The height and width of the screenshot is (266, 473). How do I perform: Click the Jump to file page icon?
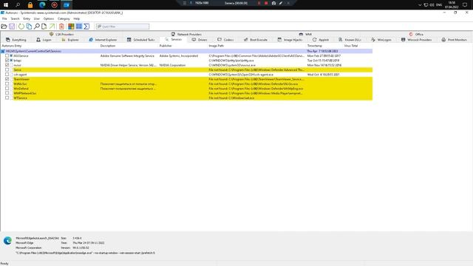point(44,27)
